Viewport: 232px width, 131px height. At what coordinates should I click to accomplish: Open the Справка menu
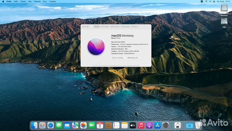tap(53, 1)
